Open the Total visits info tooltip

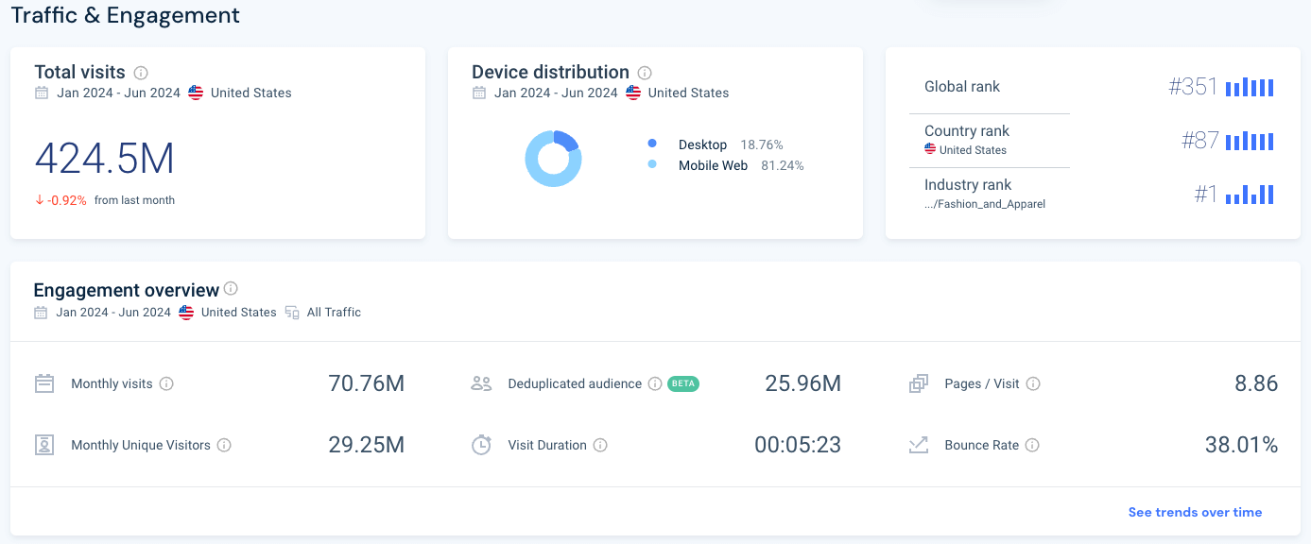(x=140, y=72)
